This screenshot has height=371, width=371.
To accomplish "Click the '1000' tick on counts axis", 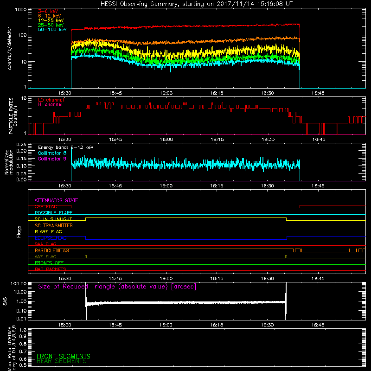I will click(21, 10).
